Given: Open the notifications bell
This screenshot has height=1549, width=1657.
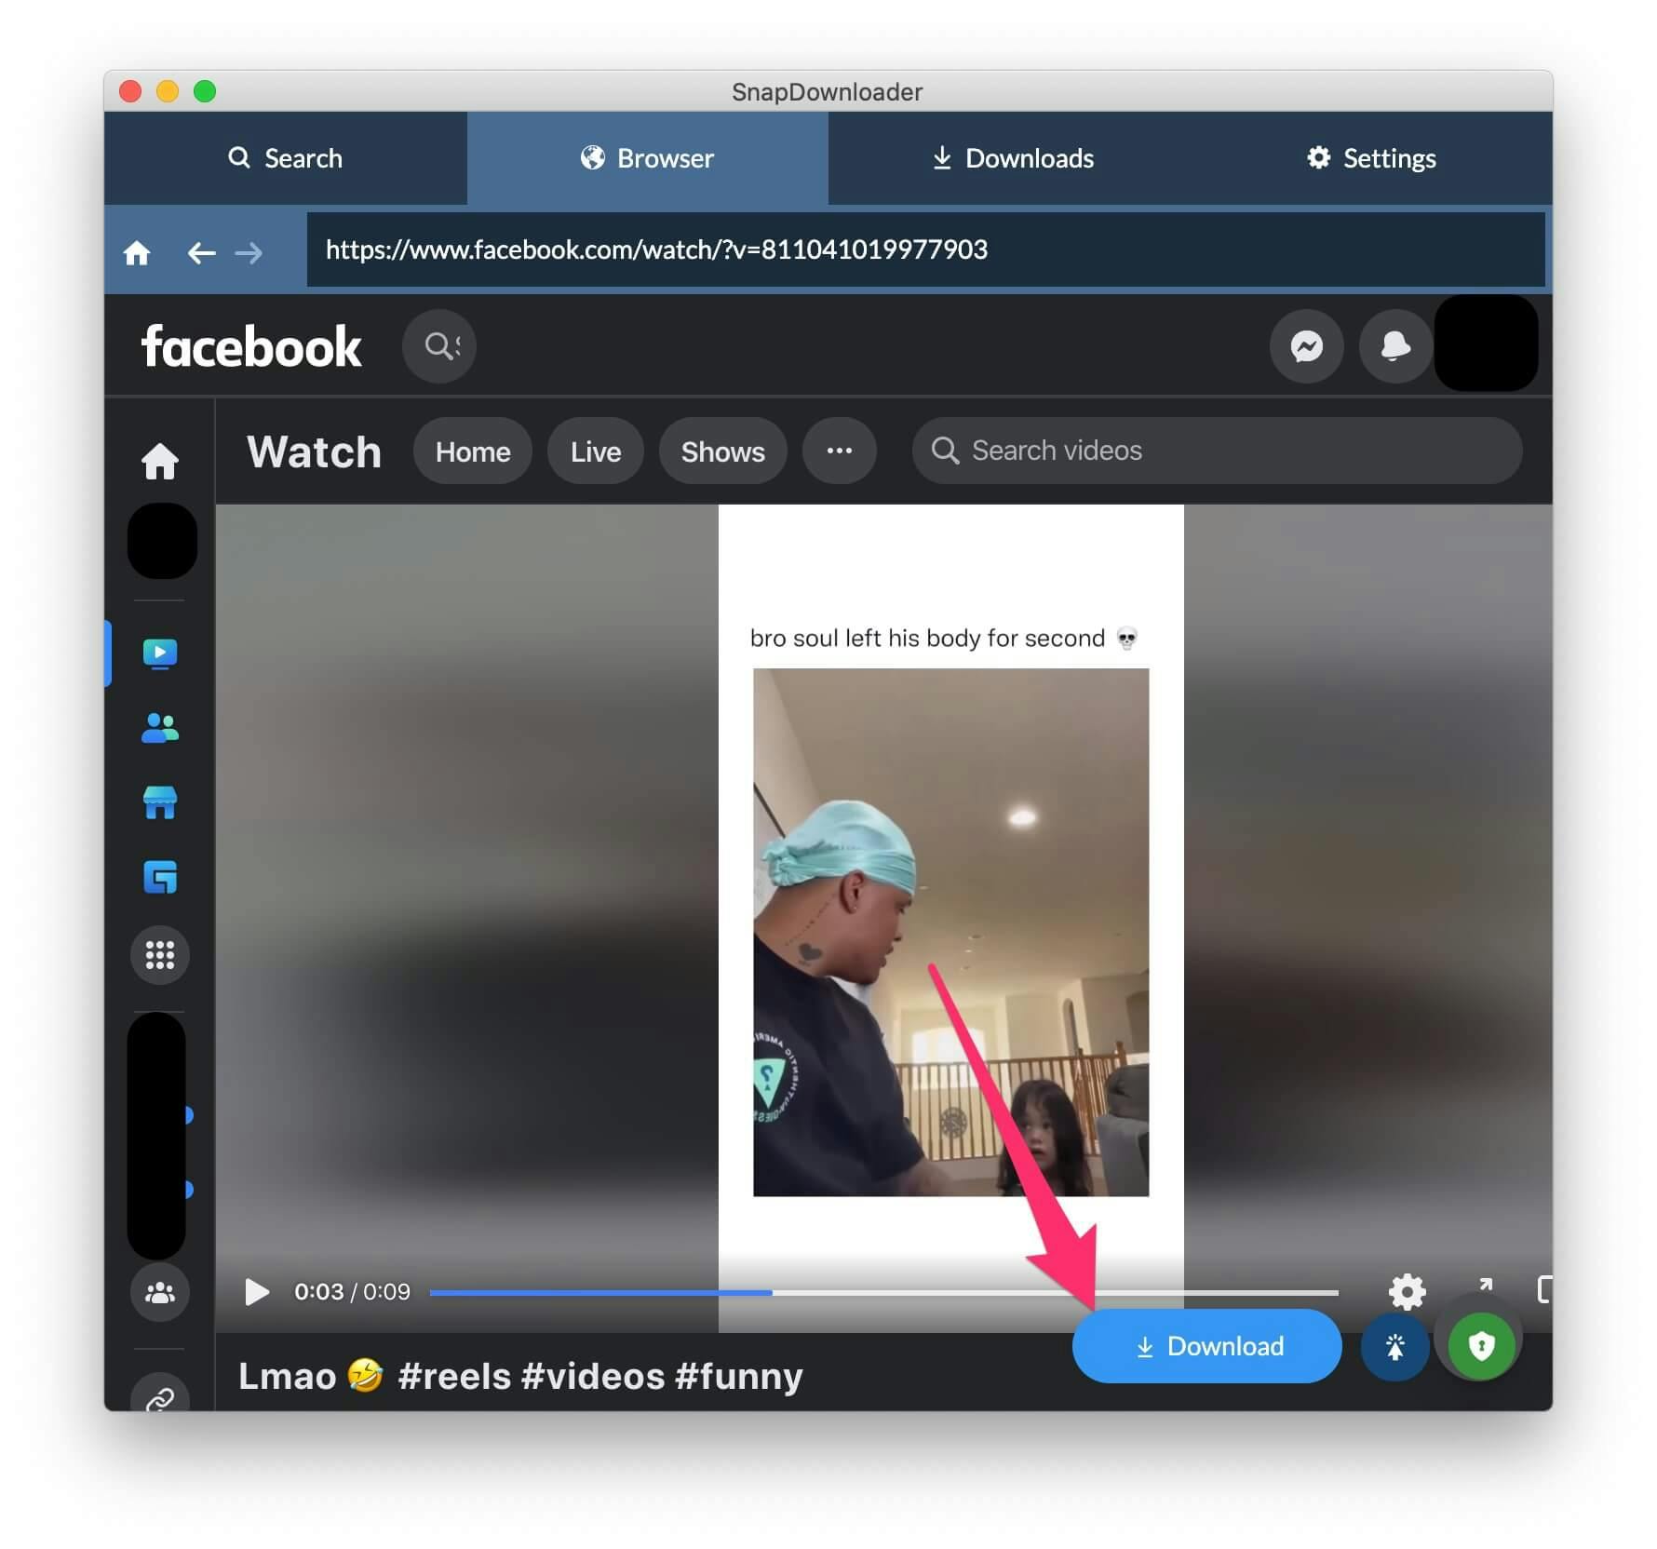Looking at the screenshot, I should (x=1394, y=346).
